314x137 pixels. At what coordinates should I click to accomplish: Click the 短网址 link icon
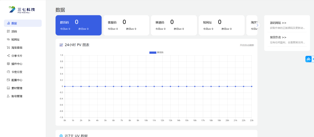pos(8,40)
